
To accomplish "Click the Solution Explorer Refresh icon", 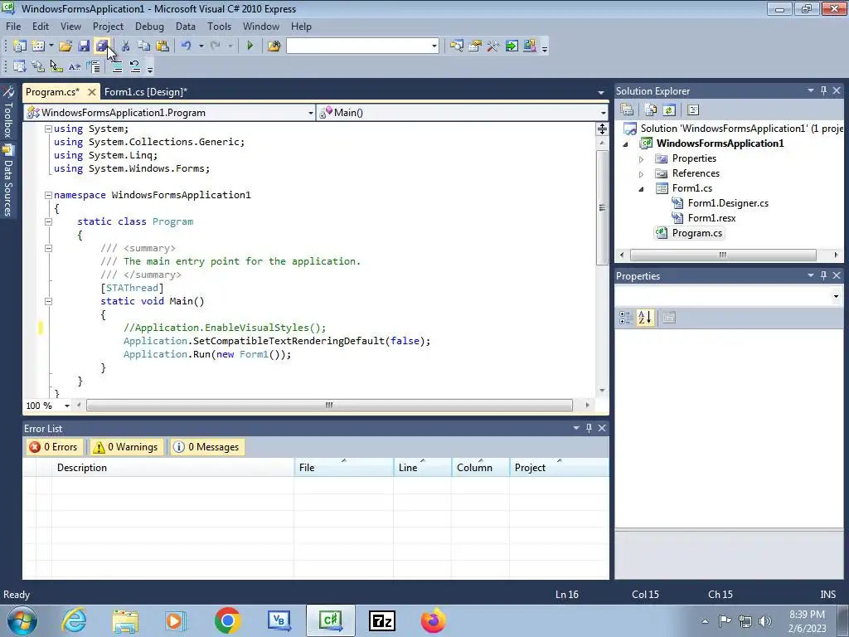I will 669,110.
